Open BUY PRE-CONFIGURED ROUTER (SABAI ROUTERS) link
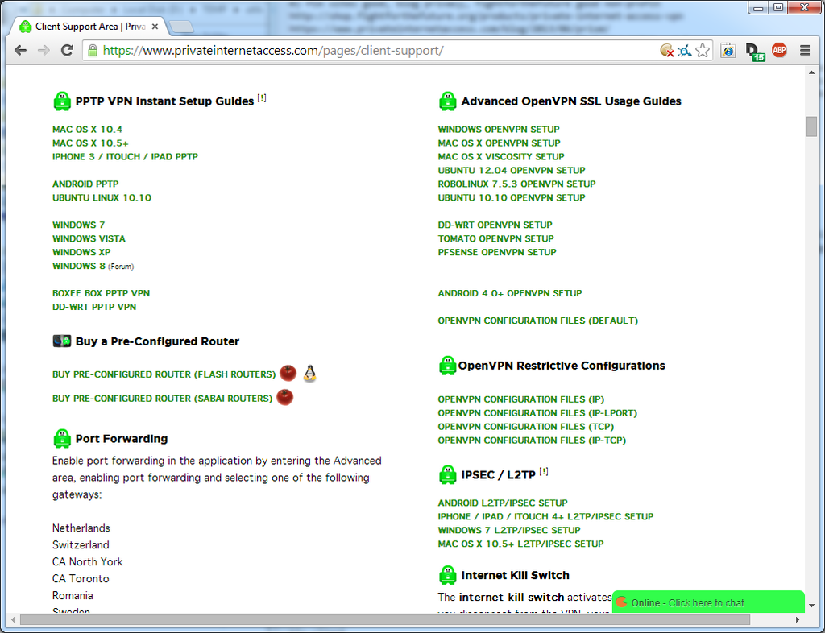825x633 pixels. tap(163, 399)
